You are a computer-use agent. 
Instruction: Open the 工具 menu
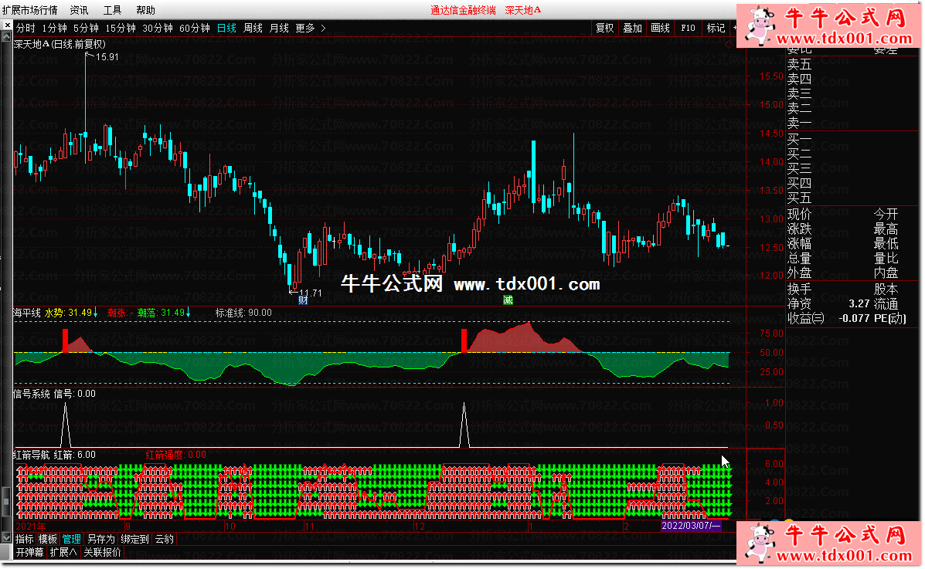click(x=112, y=10)
